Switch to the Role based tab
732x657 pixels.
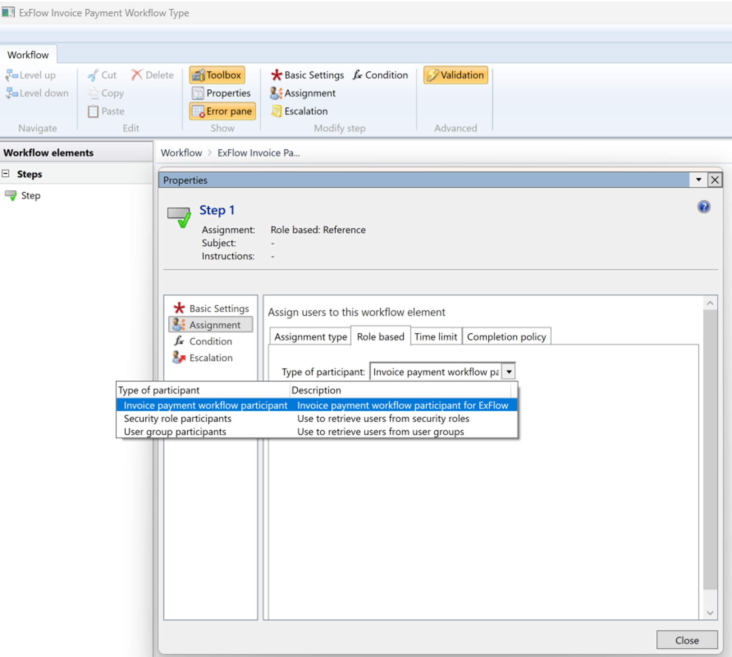380,336
